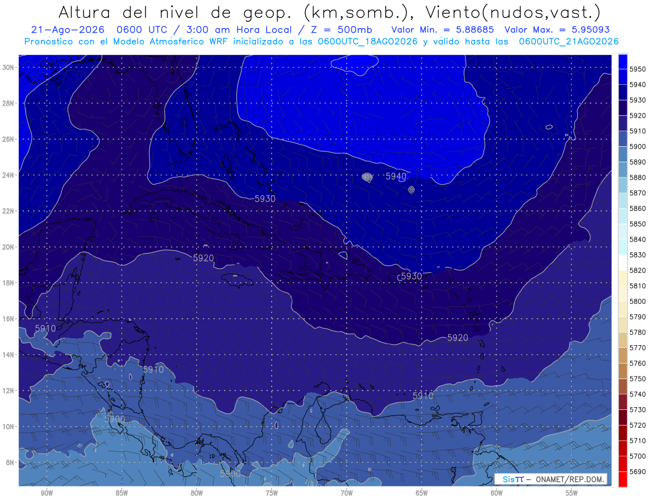Click the legend value 5690
Screen dimensions: 648x500
[638, 471]
